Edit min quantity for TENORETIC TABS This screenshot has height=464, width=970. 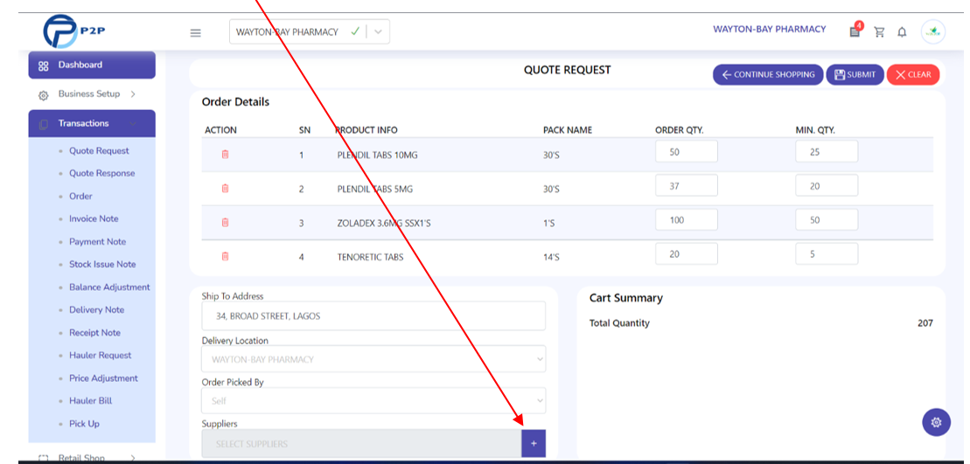click(827, 254)
